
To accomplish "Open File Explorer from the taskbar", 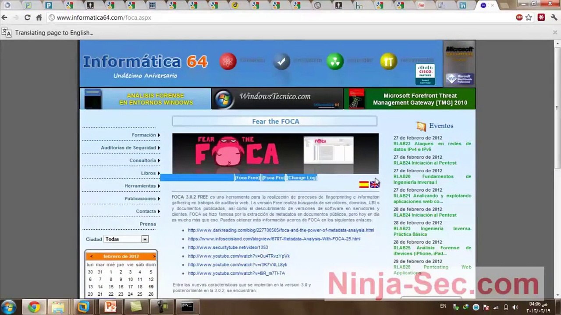I will pos(58,307).
